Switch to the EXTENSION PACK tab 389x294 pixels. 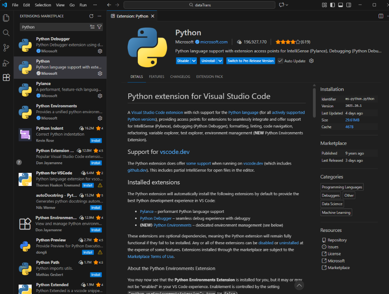[210, 77]
